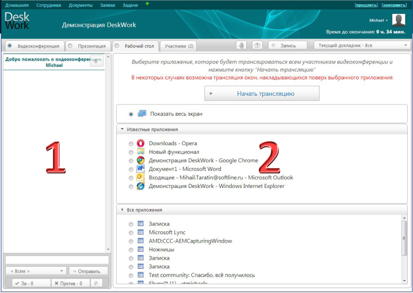
Task: Click the завершить link
Action: pos(394,5)
